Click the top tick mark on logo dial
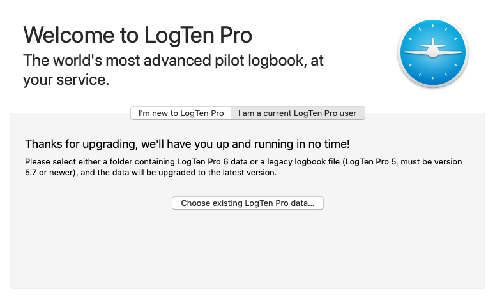Image resolution: width=495 pixels, height=299 pixels. pyautogui.click(x=433, y=26)
